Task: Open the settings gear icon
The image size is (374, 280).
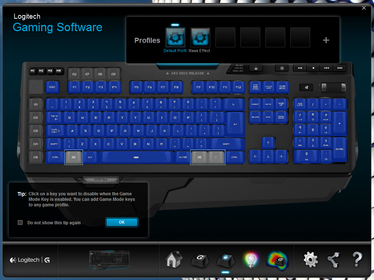Action: [x=310, y=260]
